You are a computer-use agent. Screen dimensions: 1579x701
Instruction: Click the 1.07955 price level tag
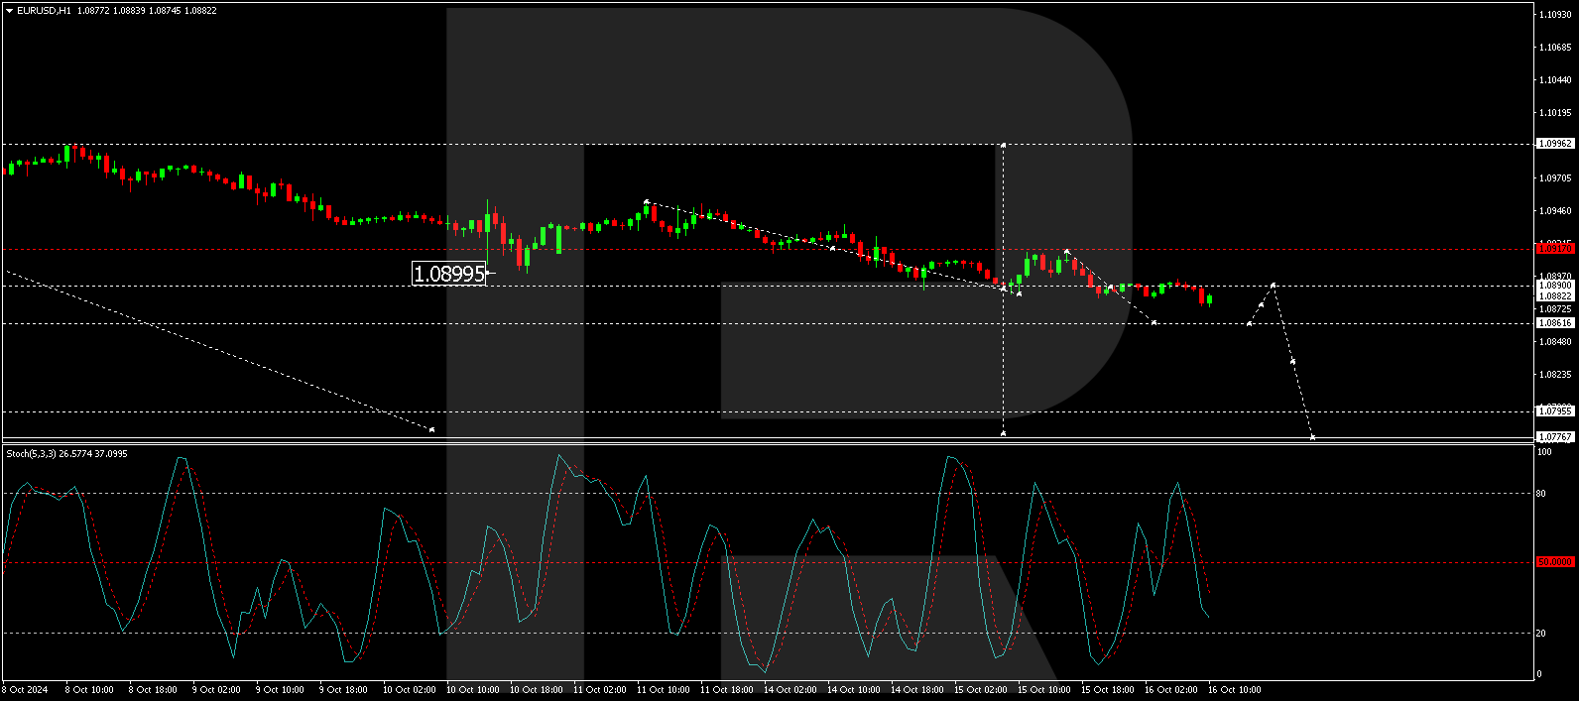pos(1554,411)
